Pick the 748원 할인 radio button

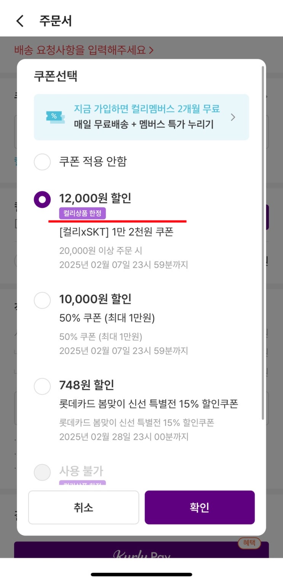(x=42, y=386)
